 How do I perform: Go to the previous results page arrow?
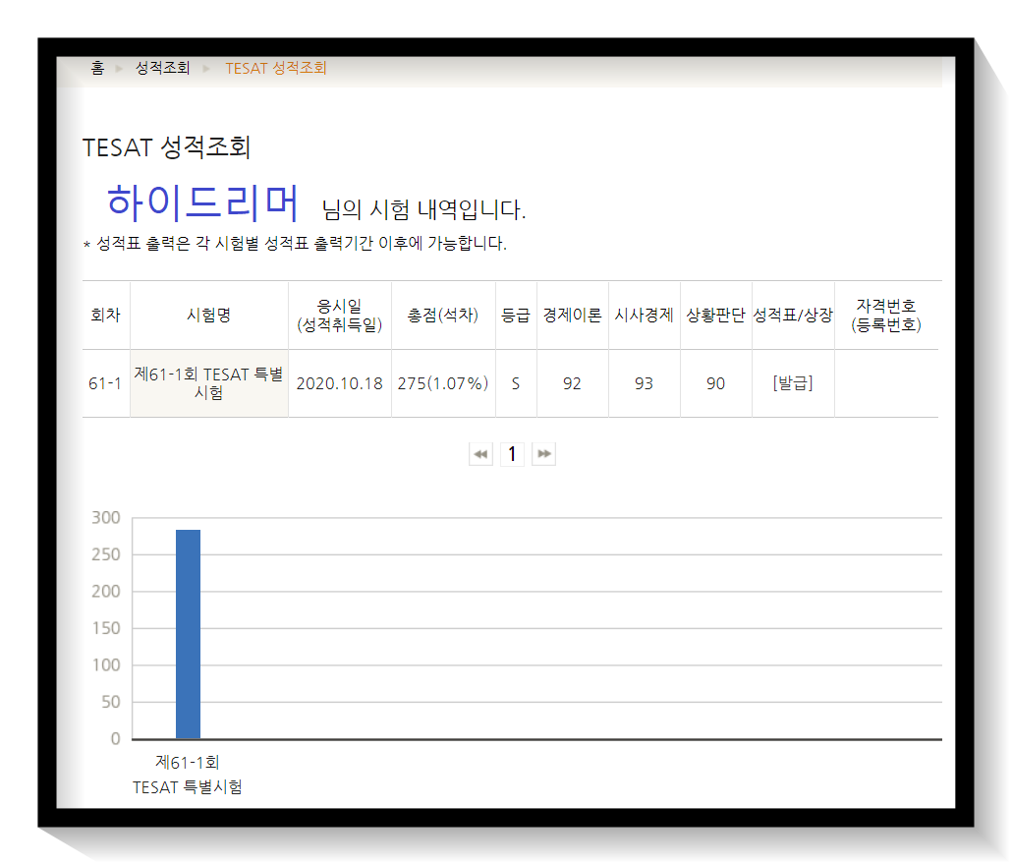pyautogui.click(x=480, y=454)
